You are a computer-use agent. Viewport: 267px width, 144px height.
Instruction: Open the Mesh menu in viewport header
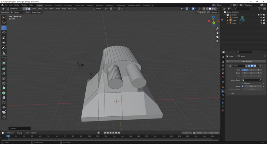pos(52,8)
